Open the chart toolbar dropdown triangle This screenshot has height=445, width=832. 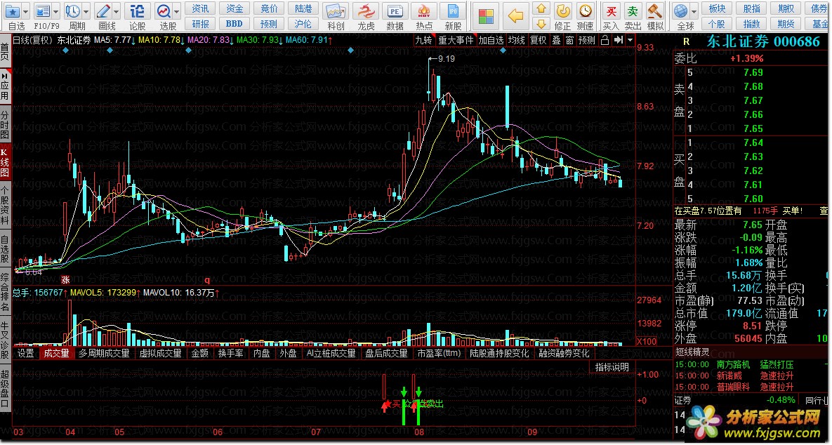click(630, 40)
